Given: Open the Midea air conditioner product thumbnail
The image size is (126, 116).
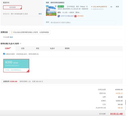Looking at the screenshot, I should pyautogui.click(x=51, y=11).
